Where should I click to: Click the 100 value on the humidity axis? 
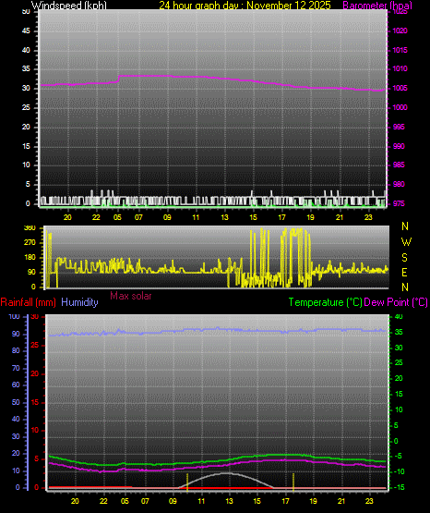(15, 317)
